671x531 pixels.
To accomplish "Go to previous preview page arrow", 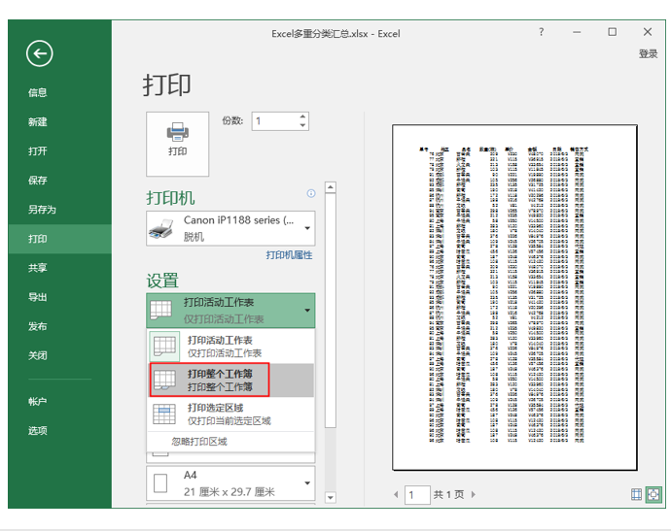I will [396, 494].
